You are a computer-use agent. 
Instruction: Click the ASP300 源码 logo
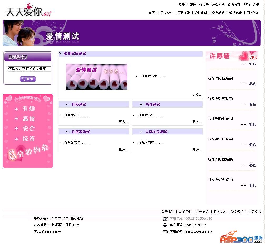pyautogui.click(x=241, y=237)
